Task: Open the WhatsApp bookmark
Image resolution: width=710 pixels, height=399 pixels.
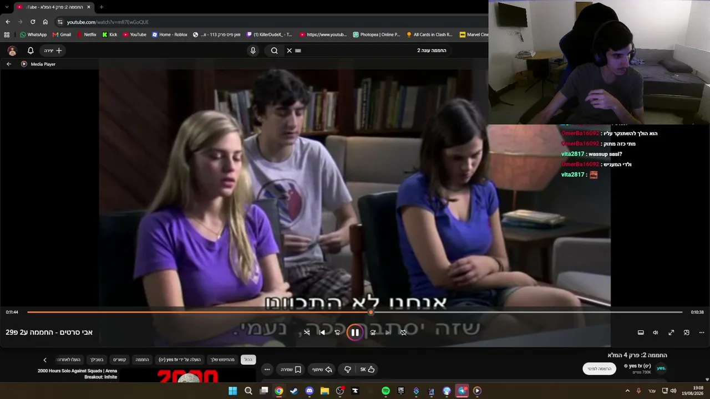Action: 33,34
